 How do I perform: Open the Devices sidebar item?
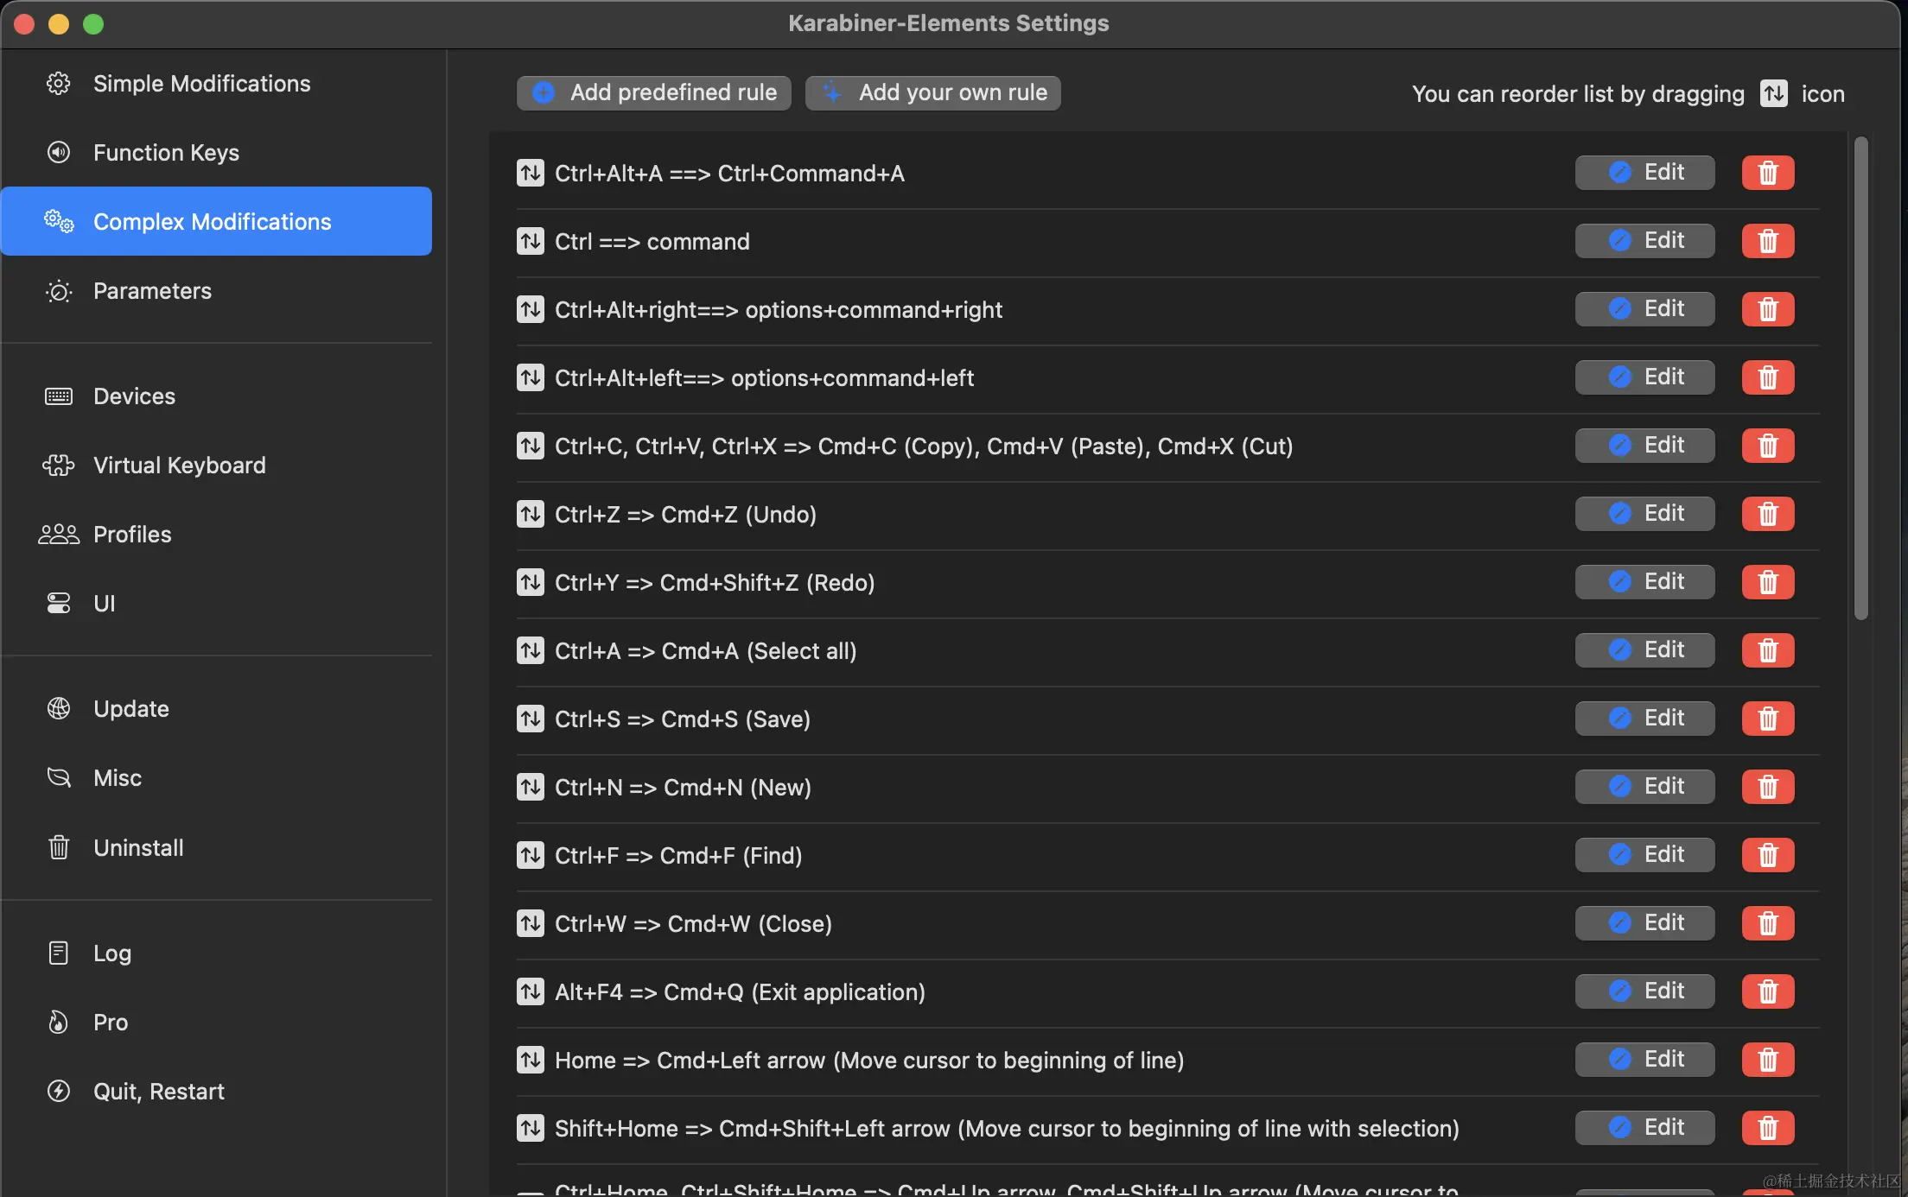tap(134, 396)
